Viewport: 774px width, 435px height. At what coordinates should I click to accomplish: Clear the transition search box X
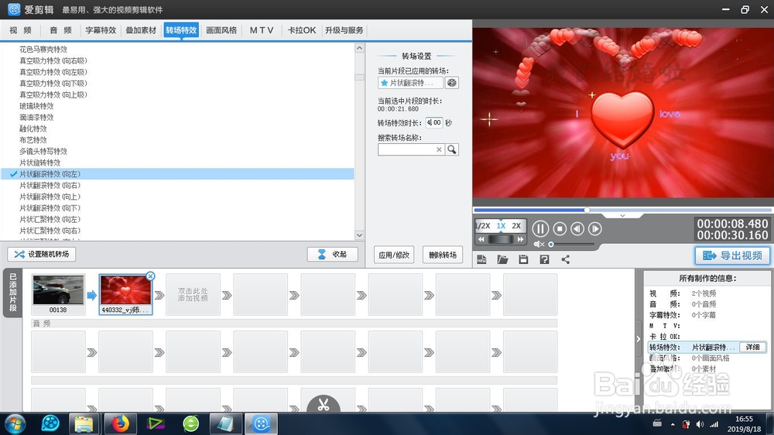pos(439,149)
